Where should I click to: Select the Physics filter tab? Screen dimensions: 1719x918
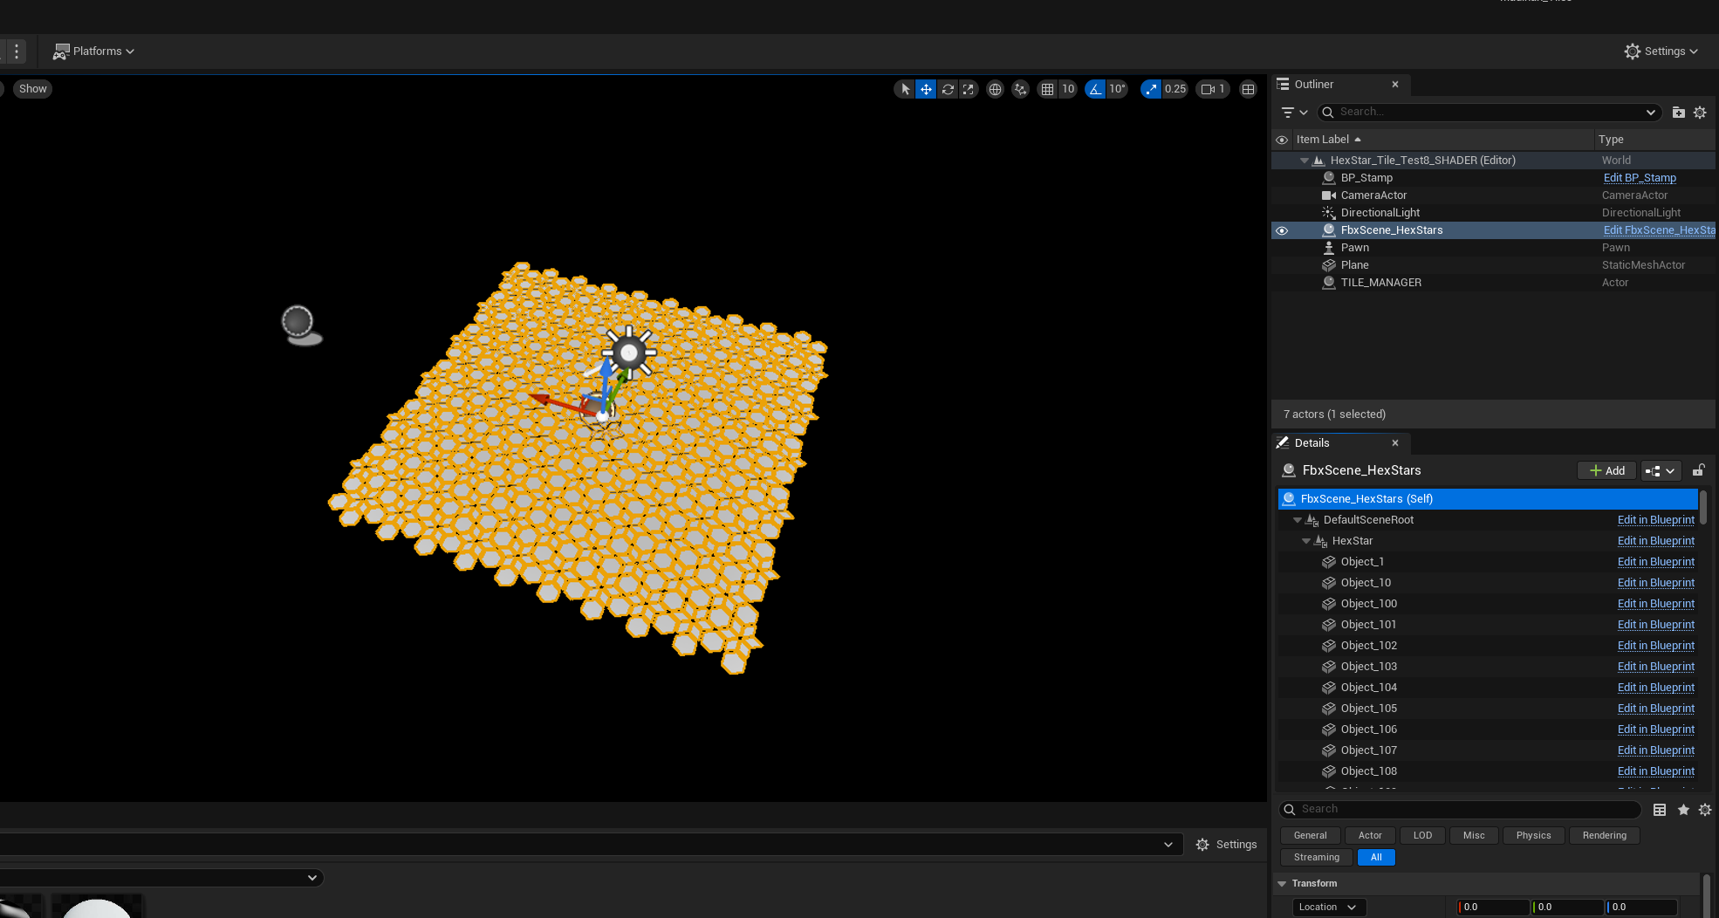[1533, 835]
